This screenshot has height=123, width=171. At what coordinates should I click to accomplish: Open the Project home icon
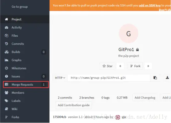tap(6, 19)
